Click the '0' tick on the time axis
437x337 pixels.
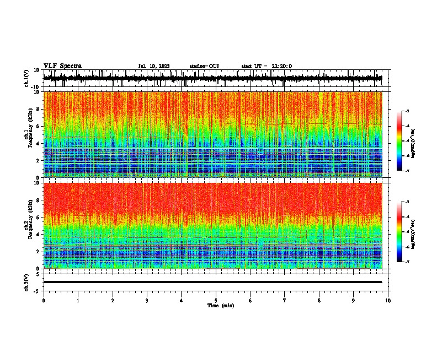[x=44, y=301]
